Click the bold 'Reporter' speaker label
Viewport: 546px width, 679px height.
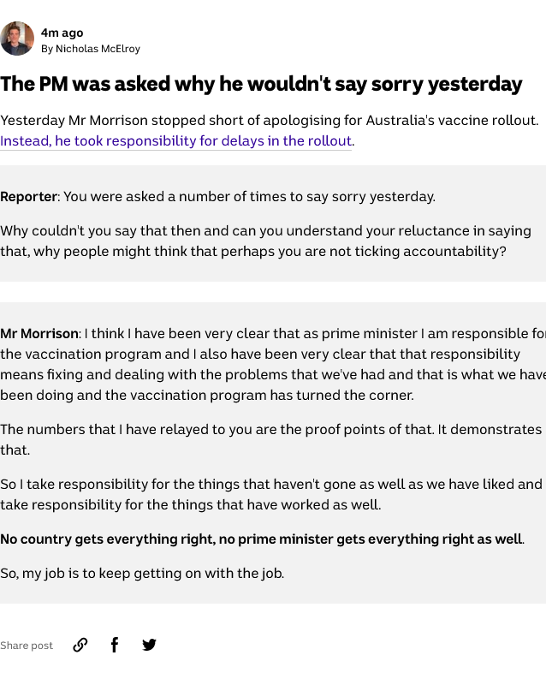pyautogui.click(x=28, y=197)
